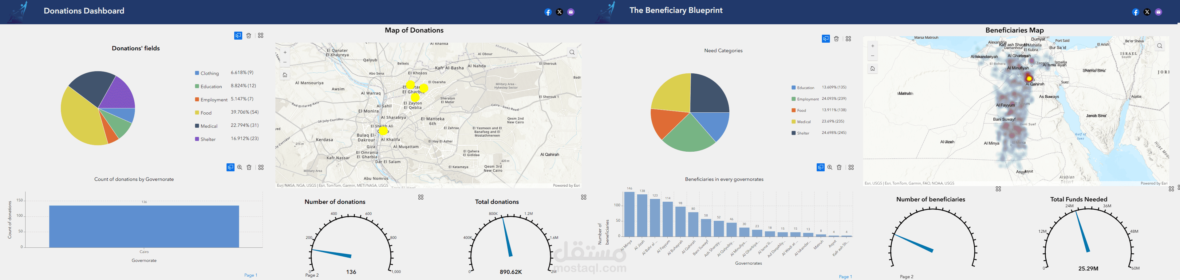This screenshot has height=280, width=1180.
Task: Toggle Food legend entry in Donations' fields
Action: pos(203,113)
